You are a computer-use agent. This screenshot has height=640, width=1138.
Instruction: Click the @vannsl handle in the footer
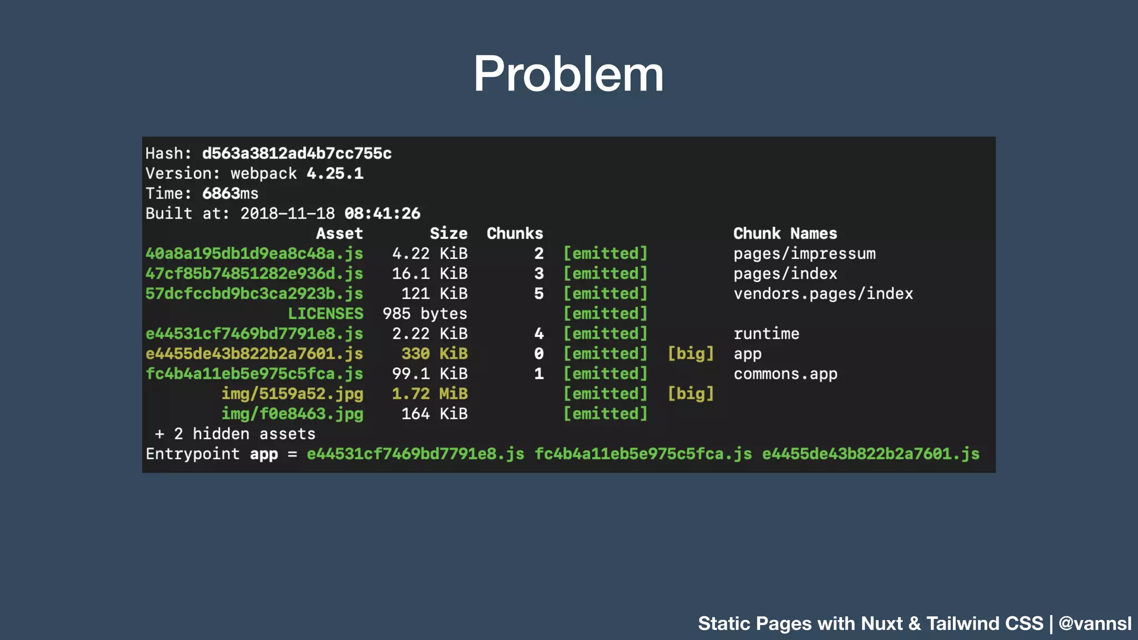coord(1095,623)
